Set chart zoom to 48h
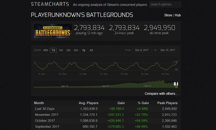Screen dimensions: 216x130 46,50
